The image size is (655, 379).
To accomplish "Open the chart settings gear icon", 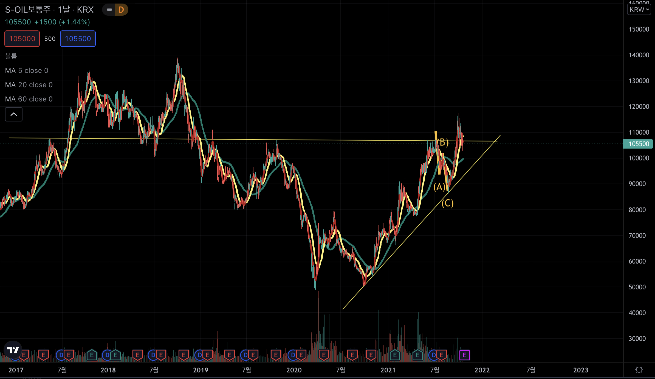I will tap(639, 370).
